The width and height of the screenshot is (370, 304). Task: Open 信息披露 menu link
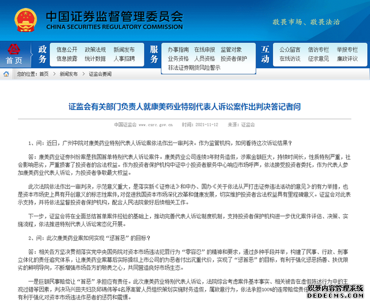tap(67, 58)
